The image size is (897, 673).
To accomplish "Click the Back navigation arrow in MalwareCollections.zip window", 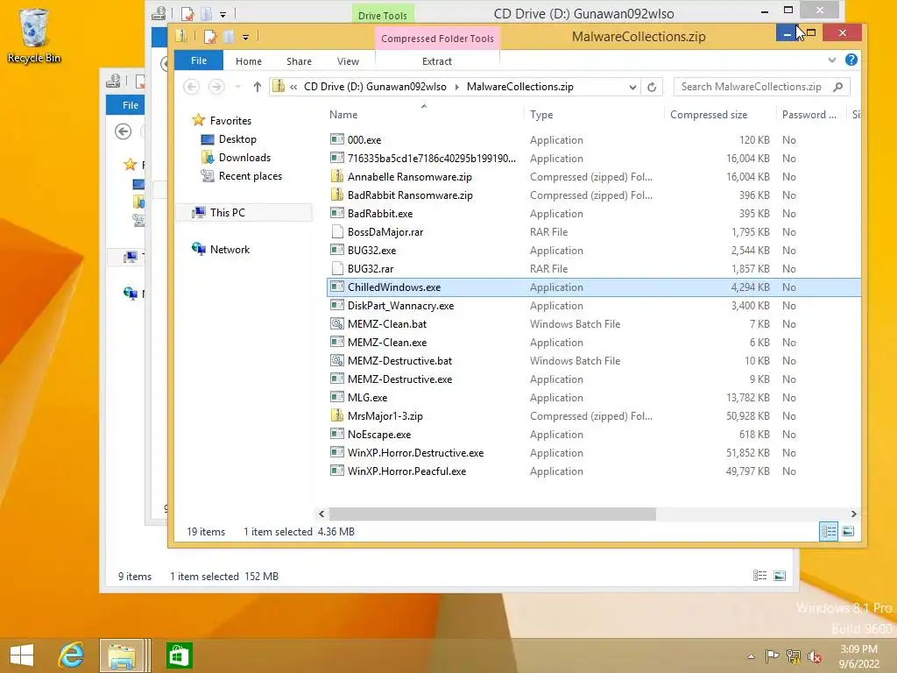I will pos(192,87).
